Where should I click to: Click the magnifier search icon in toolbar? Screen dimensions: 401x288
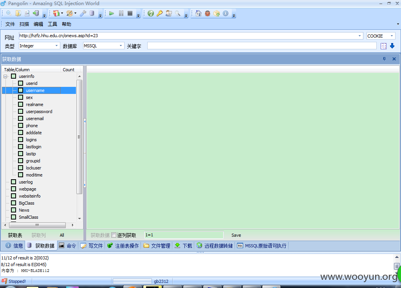[x=9, y=13]
